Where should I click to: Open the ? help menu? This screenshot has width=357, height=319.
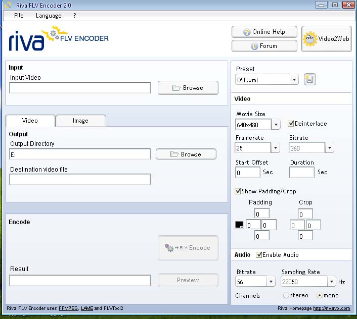[x=75, y=16]
